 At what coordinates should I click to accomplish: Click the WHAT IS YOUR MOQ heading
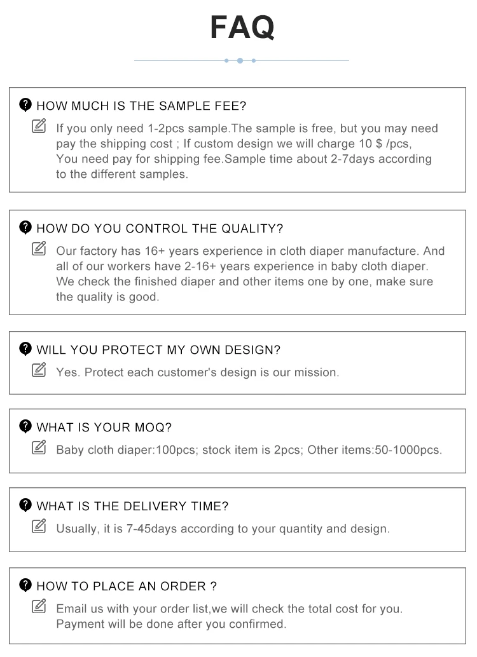pyautogui.click(x=104, y=427)
